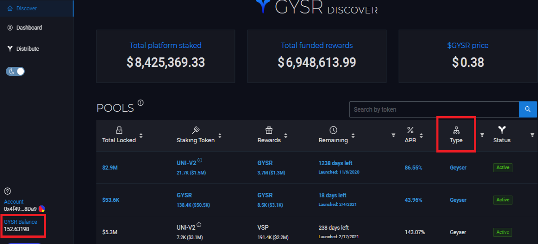Open GYSR staking token 138.4K ($50.5K)
Viewport: 538px width, 244px height.
[193, 200]
